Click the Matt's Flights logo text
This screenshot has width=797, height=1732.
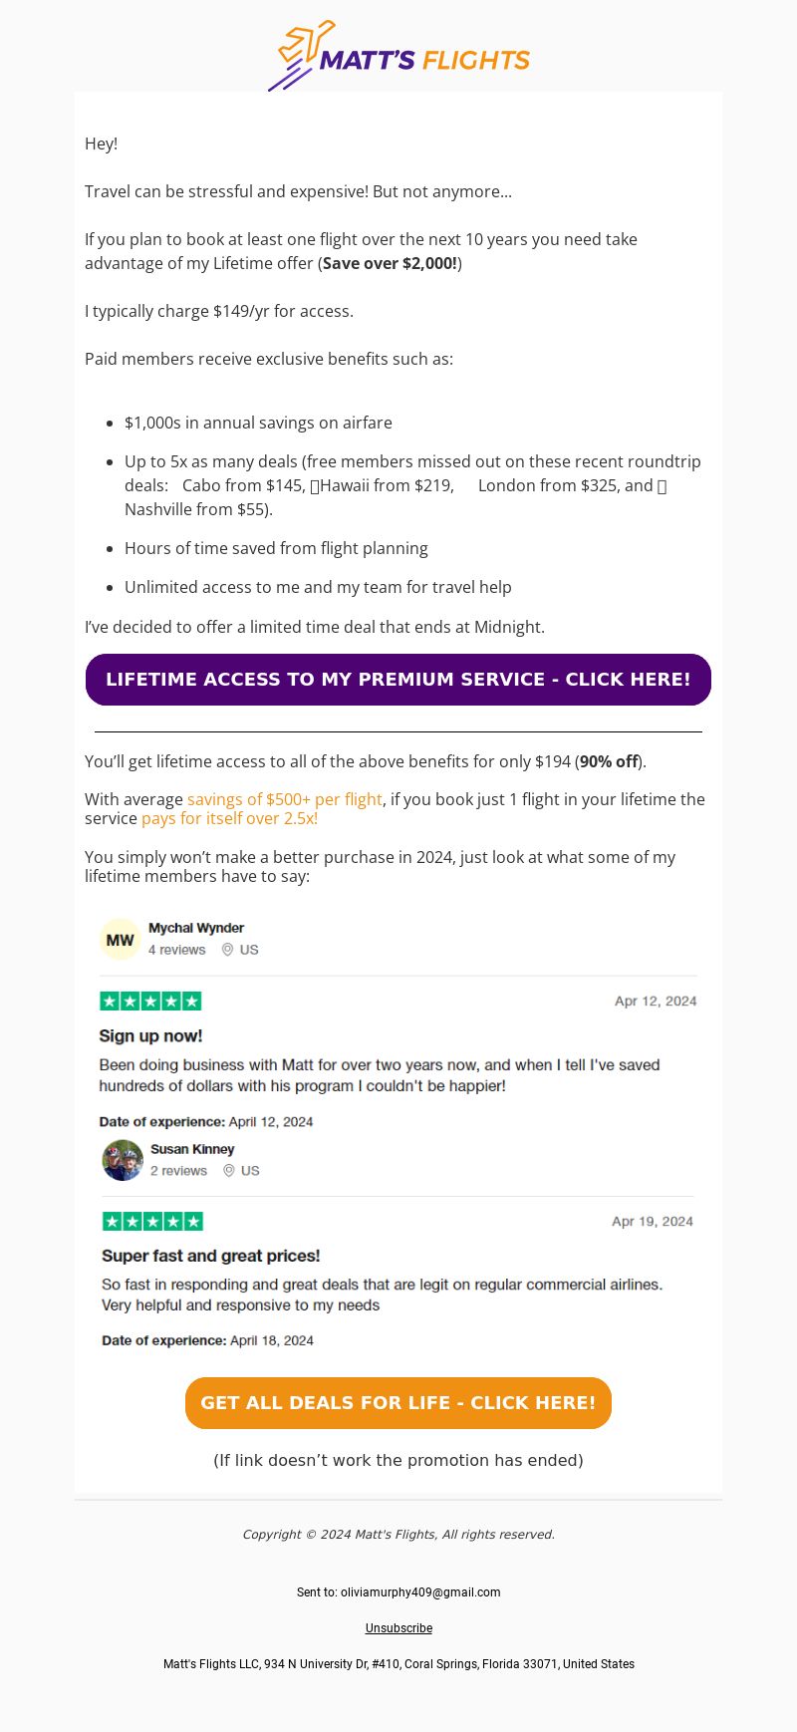point(425,60)
